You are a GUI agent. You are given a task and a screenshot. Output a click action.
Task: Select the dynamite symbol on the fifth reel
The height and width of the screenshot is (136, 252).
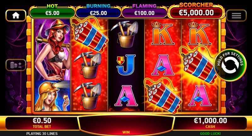199,65
